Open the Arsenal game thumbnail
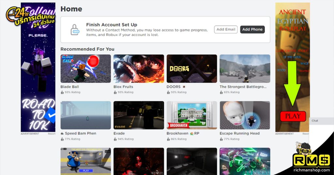The image size is (334, 175). point(245,161)
